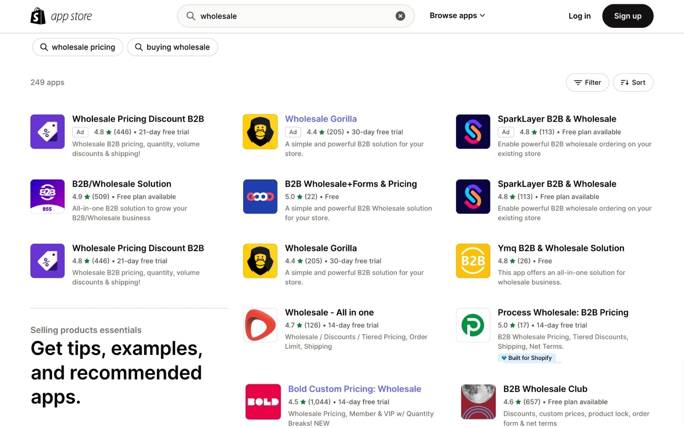Open the Bold Custom Pricing icon
Image resolution: width=684 pixels, height=428 pixels.
[x=263, y=401]
